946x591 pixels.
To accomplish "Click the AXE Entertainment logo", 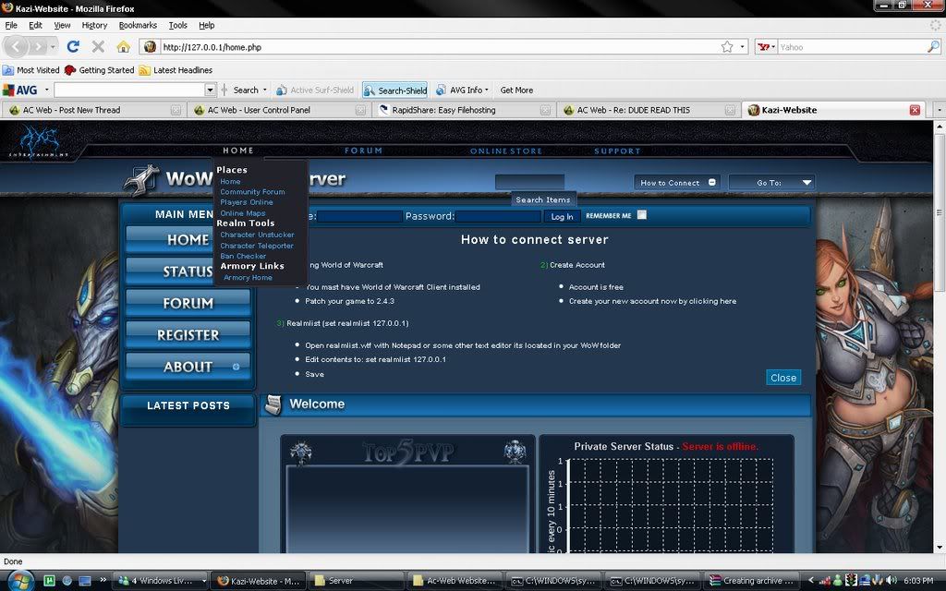I will (39, 141).
